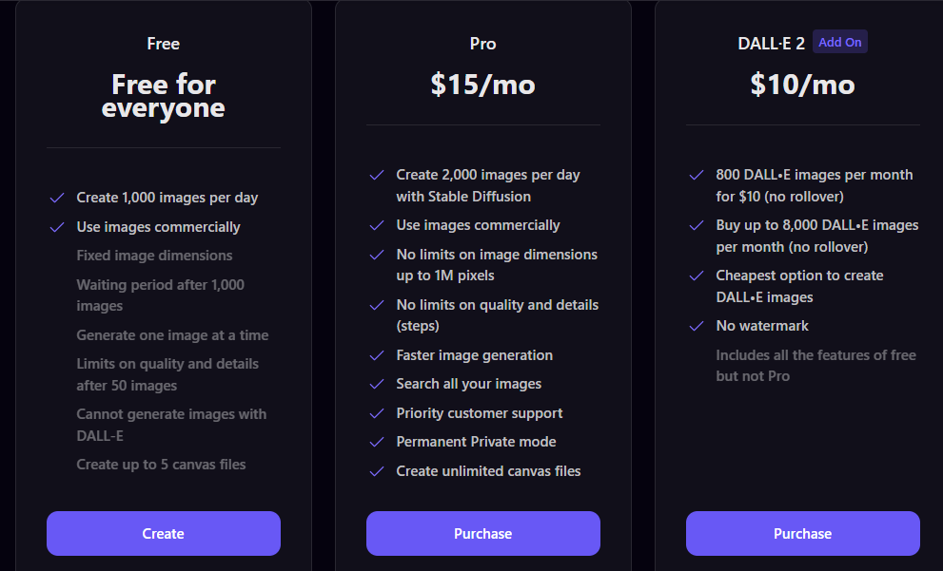The height and width of the screenshot is (571, 943).
Task: Click the checkmark beside Use images commercially in Free
Action: click(x=57, y=227)
